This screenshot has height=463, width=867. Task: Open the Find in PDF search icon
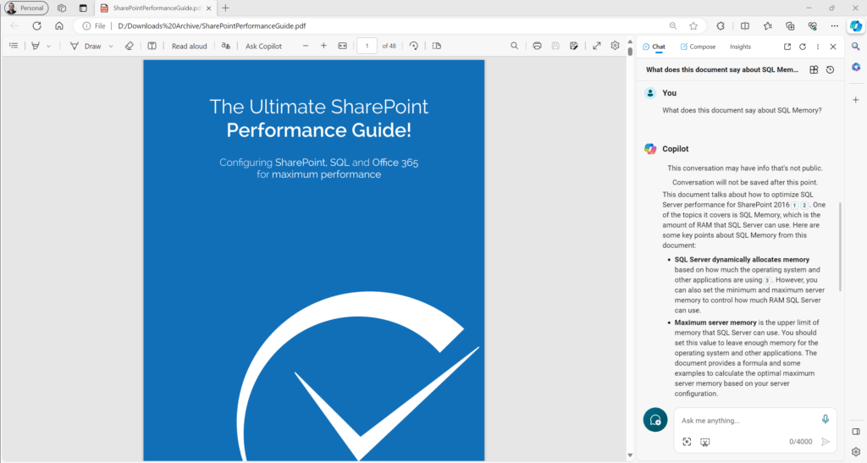514,46
